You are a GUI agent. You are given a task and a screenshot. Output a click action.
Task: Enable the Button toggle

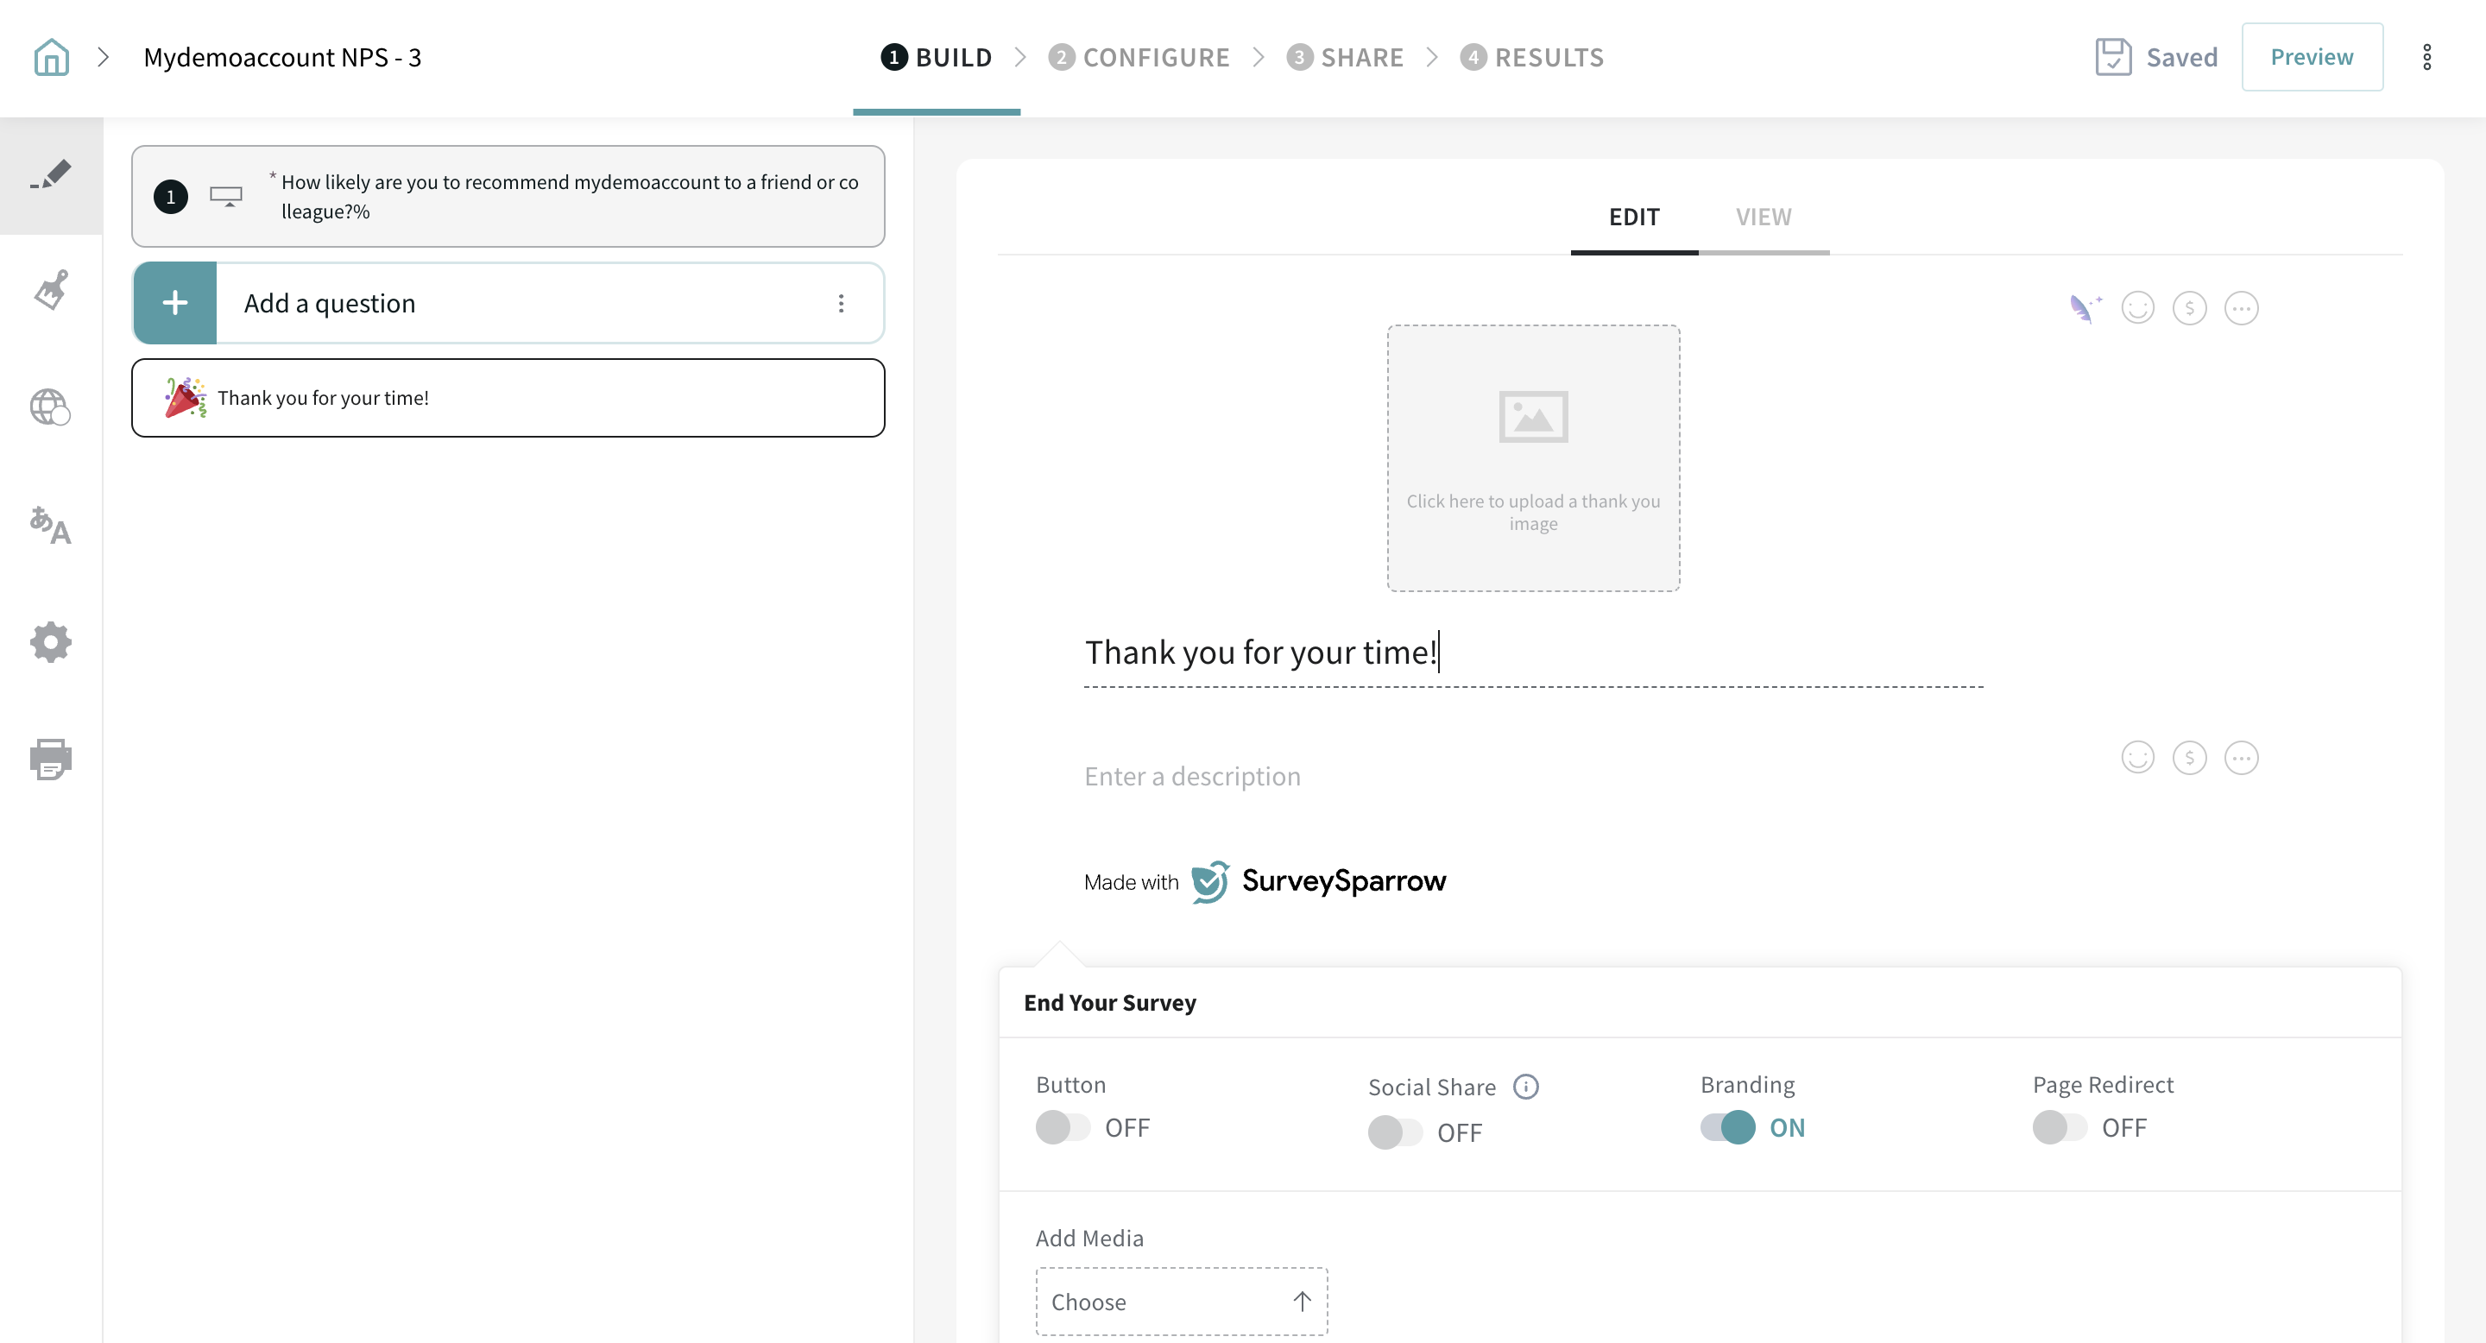click(1062, 1127)
